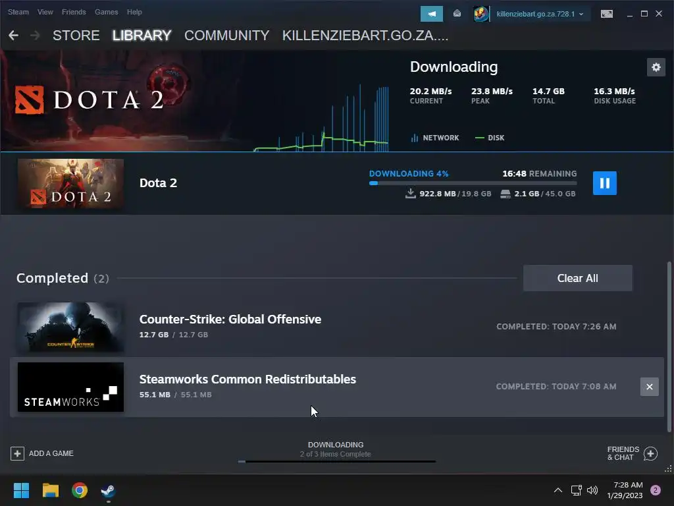674x506 pixels.
Task: Click the window resize grip icon
Action: click(x=669, y=468)
